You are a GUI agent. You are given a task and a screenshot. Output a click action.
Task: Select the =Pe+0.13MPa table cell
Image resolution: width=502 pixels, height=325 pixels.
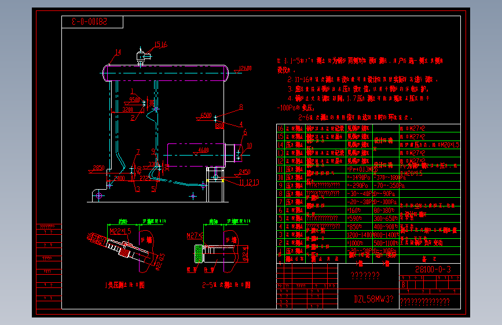pos(362,169)
